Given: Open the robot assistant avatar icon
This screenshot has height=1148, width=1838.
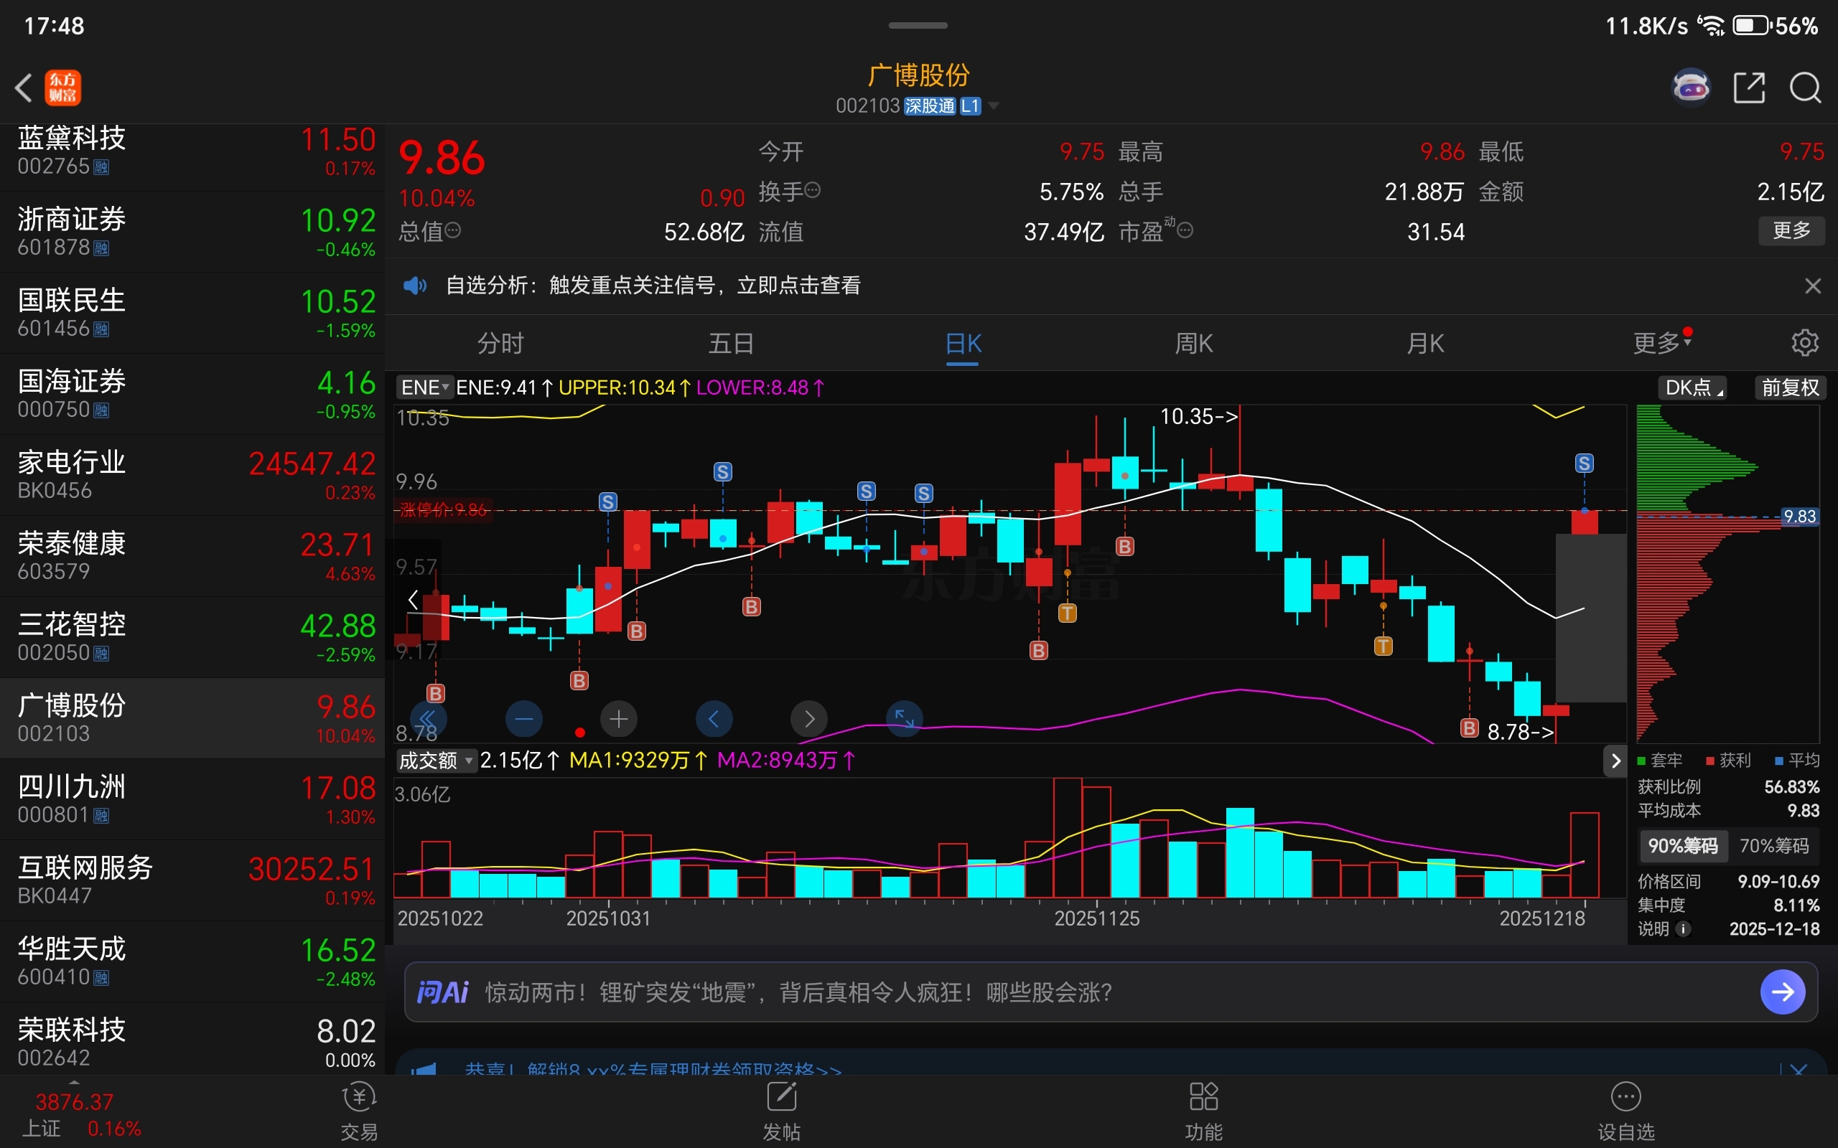Looking at the screenshot, I should pyautogui.click(x=1691, y=88).
